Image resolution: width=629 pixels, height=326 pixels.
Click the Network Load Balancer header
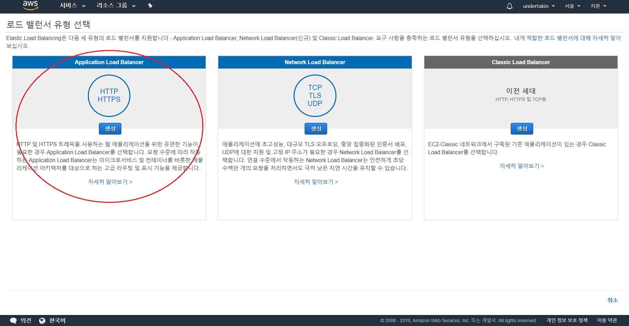[x=315, y=62]
